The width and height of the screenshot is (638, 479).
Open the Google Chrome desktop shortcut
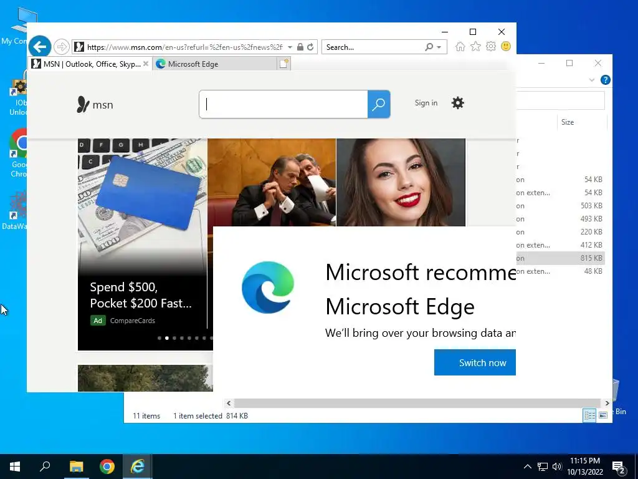[18, 153]
